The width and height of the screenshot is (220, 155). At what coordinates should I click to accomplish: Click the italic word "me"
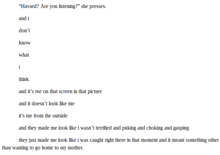click(38, 91)
